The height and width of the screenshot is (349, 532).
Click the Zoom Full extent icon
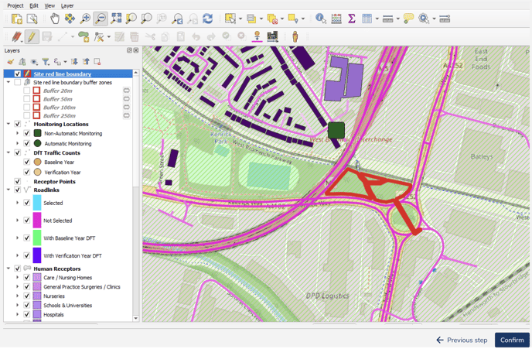click(116, 19)
